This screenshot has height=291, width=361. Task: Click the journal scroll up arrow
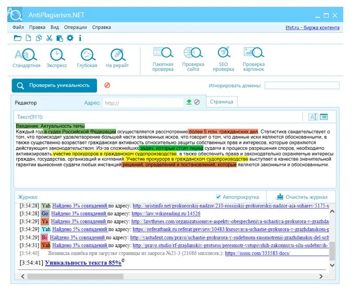tap(332, 211)
